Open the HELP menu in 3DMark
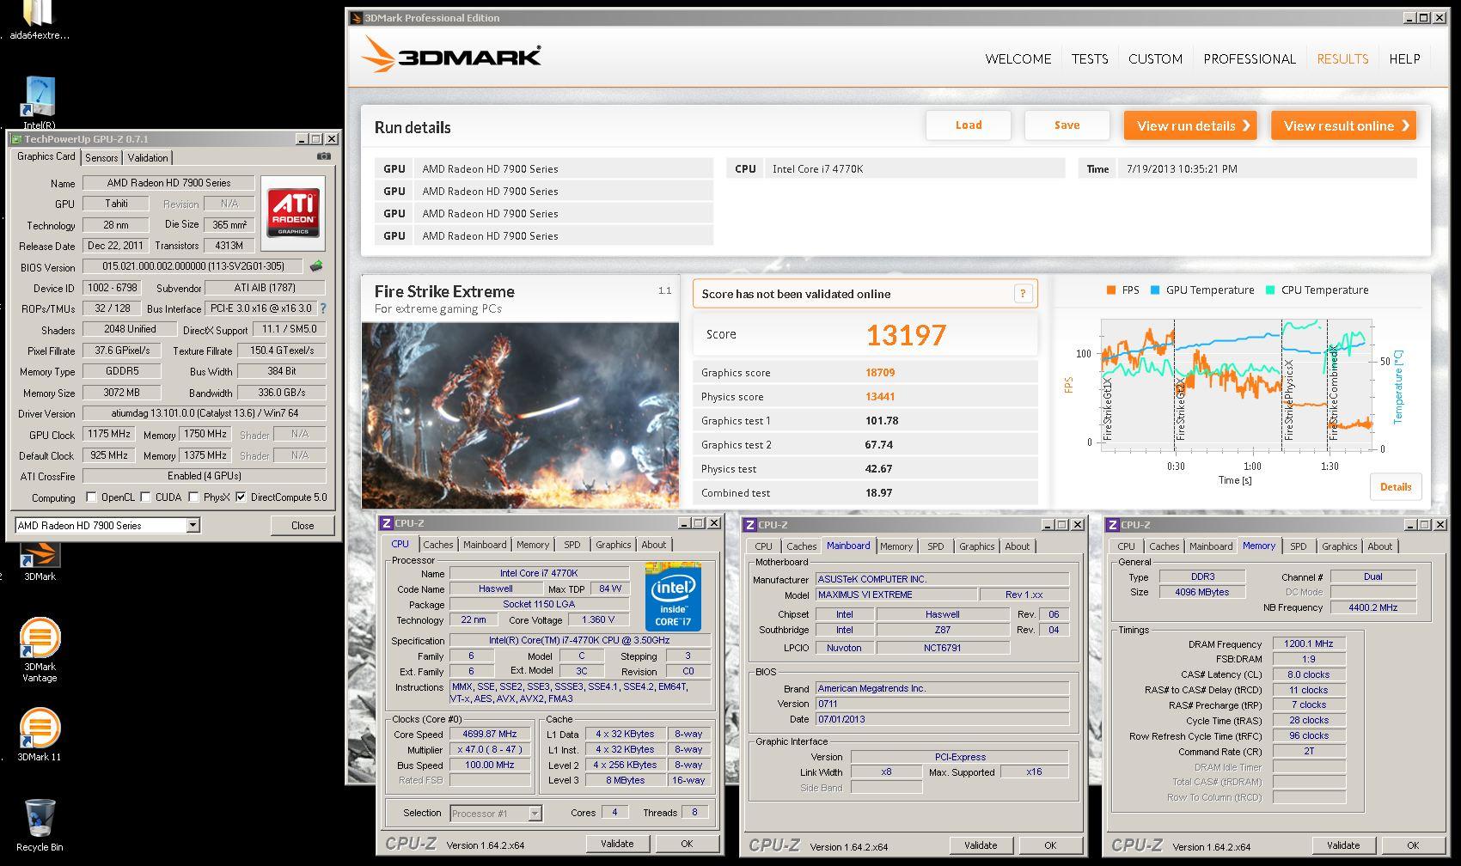This screenshot has height=866, width=1461. click(1404, 58)
